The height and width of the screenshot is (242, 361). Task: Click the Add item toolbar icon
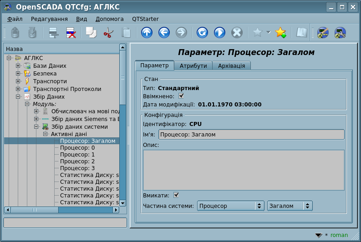click(x=54, y=33)
